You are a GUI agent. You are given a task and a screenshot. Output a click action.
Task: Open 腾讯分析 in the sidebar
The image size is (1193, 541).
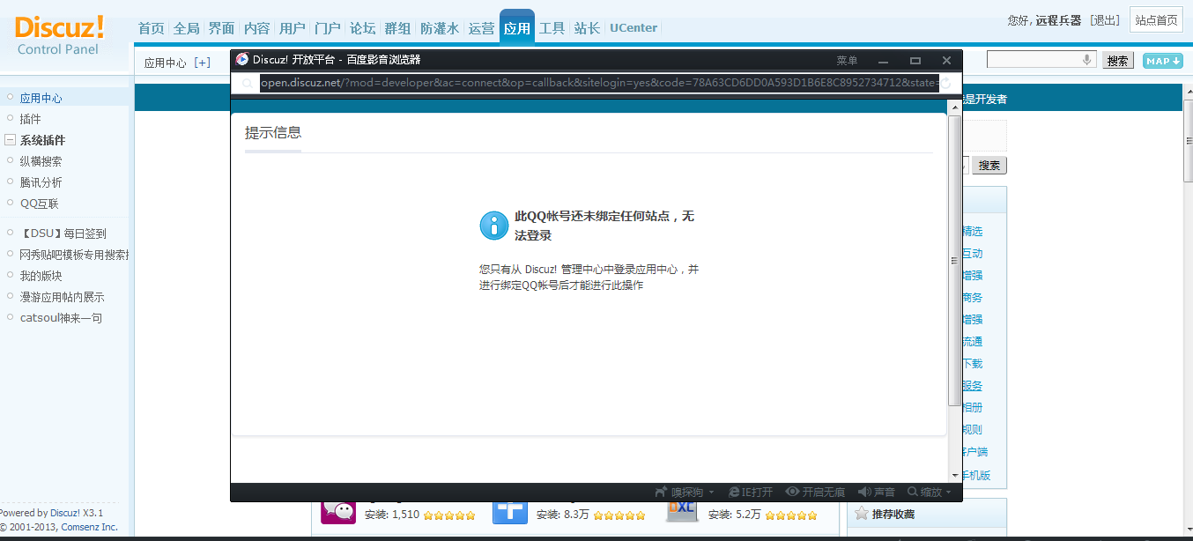coord(41,182)
